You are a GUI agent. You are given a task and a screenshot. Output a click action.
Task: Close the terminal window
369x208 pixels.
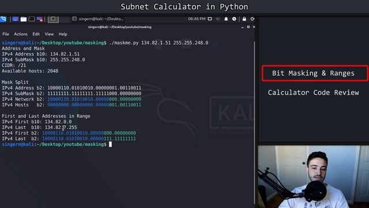point(254,27)
